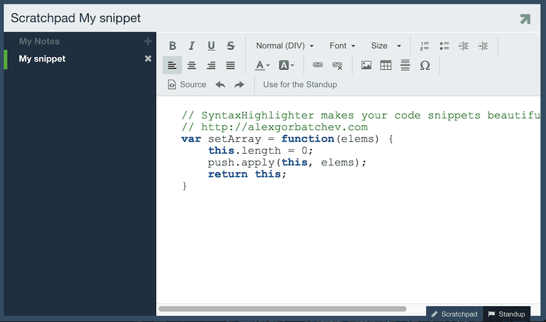Insert a horizontal line
The width and height of the screenshot is (546, 322).
[405, 65]
